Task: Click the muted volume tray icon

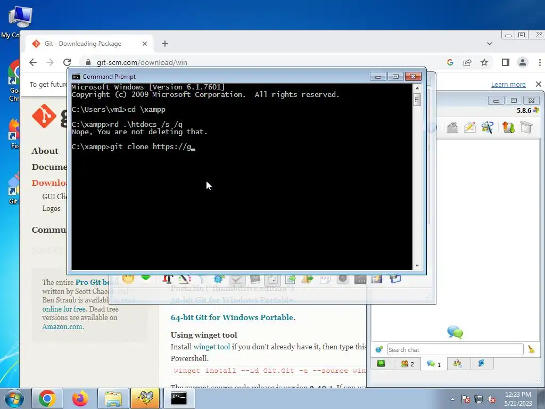Action: [491, 399]
